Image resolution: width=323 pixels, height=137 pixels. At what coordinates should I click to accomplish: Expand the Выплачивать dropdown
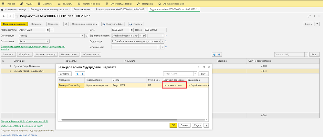(x=48, y=41)
